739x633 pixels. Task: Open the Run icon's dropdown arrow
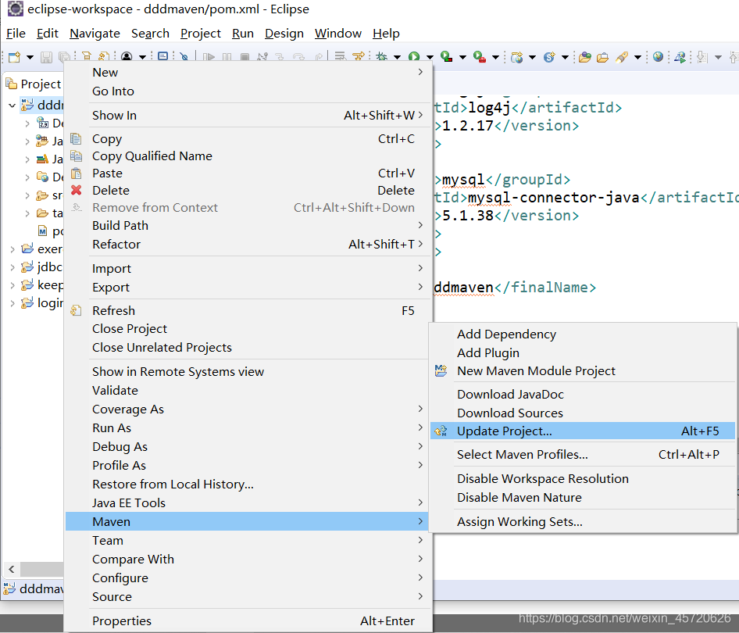(x=430, y=58)
